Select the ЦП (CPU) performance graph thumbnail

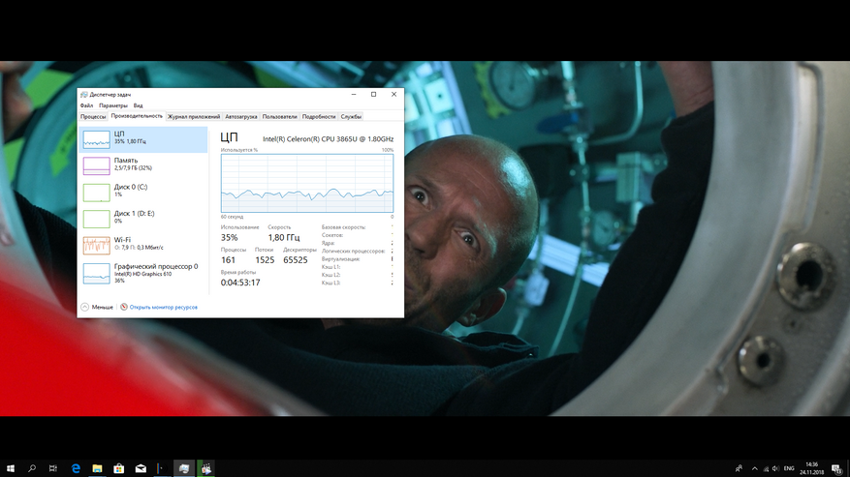96,139
